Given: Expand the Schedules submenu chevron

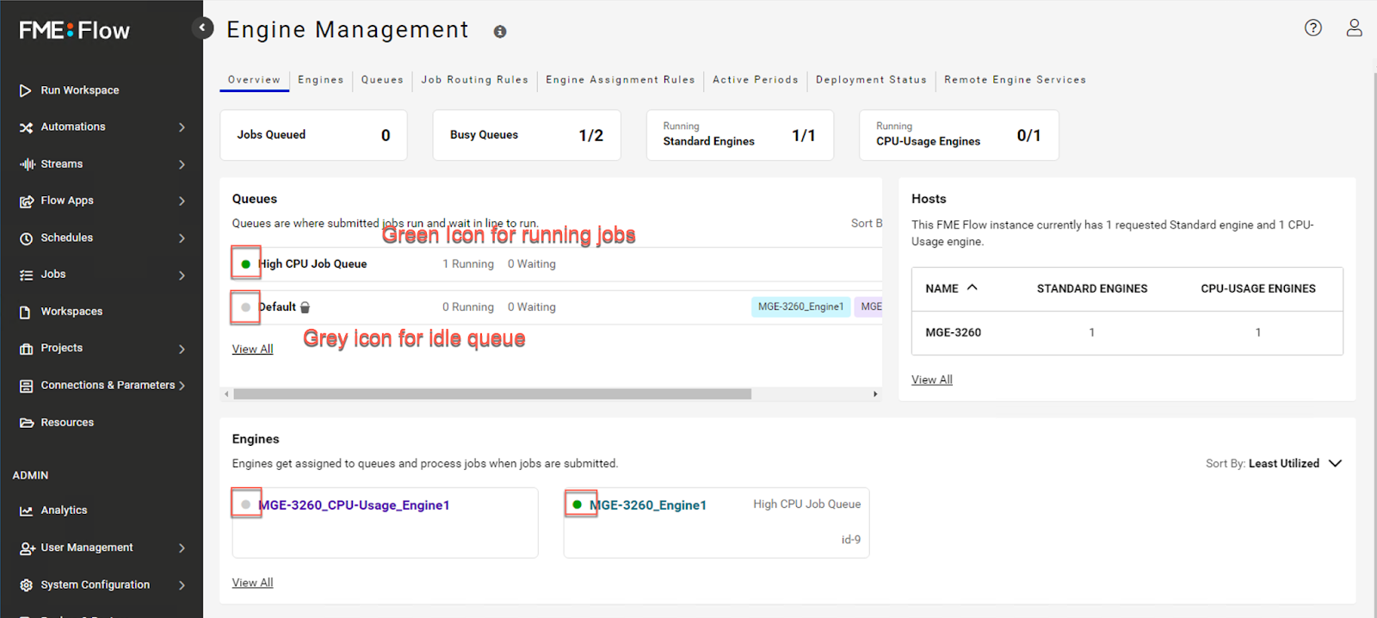Looking at the screenshot, I should (182, 238).
